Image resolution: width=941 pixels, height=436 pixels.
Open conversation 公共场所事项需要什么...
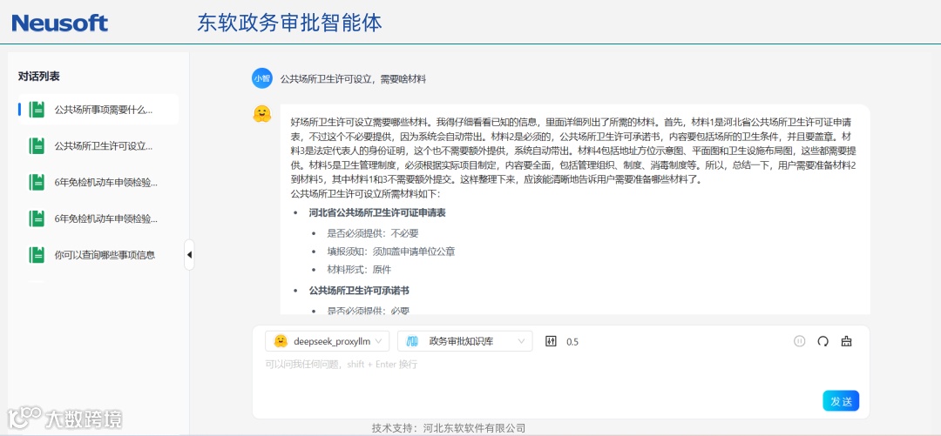click(x=98, y=110)
